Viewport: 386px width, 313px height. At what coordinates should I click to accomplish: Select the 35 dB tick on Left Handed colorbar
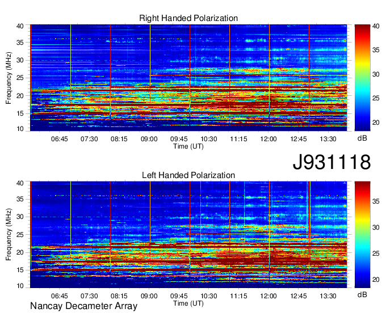coord(376,202)
